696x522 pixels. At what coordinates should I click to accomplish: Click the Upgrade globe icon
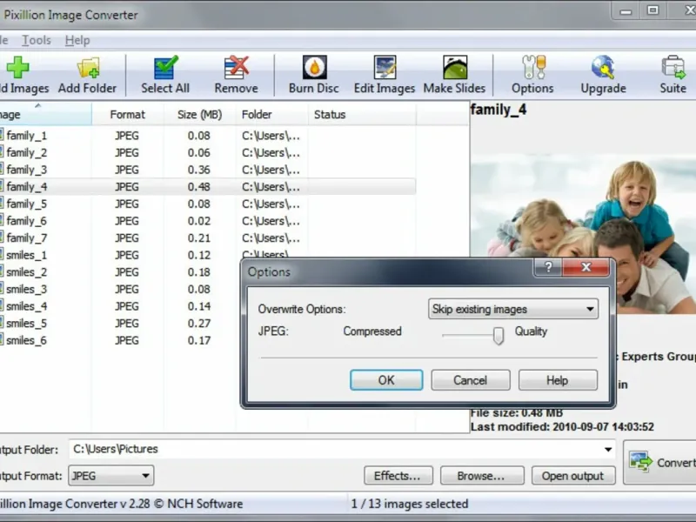(603, 68)
